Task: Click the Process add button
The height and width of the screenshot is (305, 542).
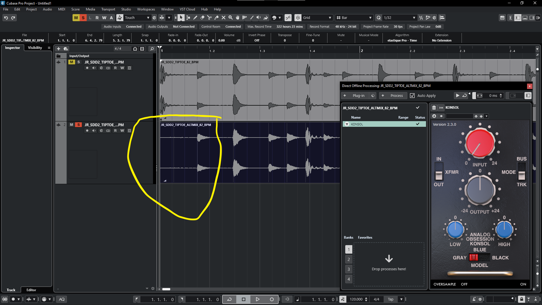Action: [393, 96]
